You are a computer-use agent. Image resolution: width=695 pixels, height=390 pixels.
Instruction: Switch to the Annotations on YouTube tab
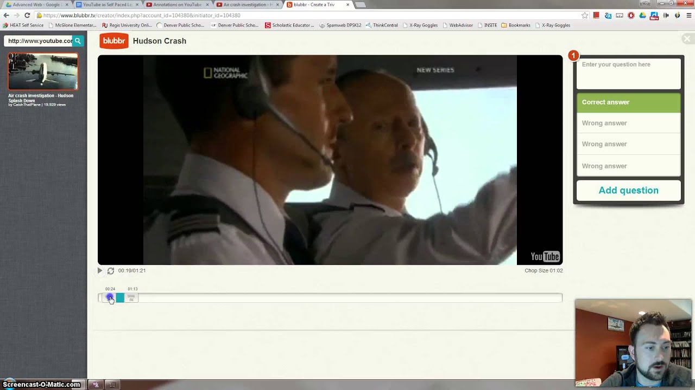(x=176, y=5)
